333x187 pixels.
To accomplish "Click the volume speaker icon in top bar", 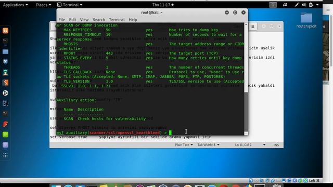I will point(304,5).
